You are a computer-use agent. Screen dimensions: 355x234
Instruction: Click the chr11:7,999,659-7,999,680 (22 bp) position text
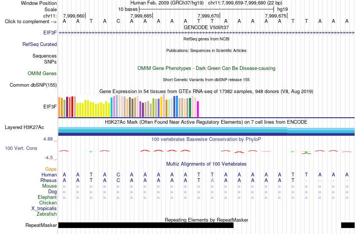(245, 3)
